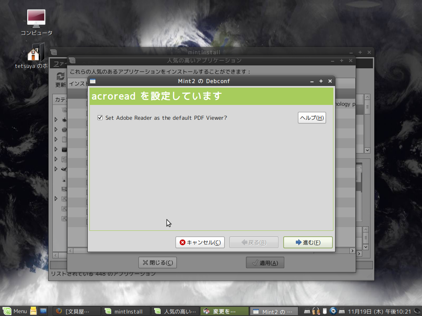
Task: Open the mintInstall window menu icon in its title bar
Action: pyautogui.click(x=54, y=52)
